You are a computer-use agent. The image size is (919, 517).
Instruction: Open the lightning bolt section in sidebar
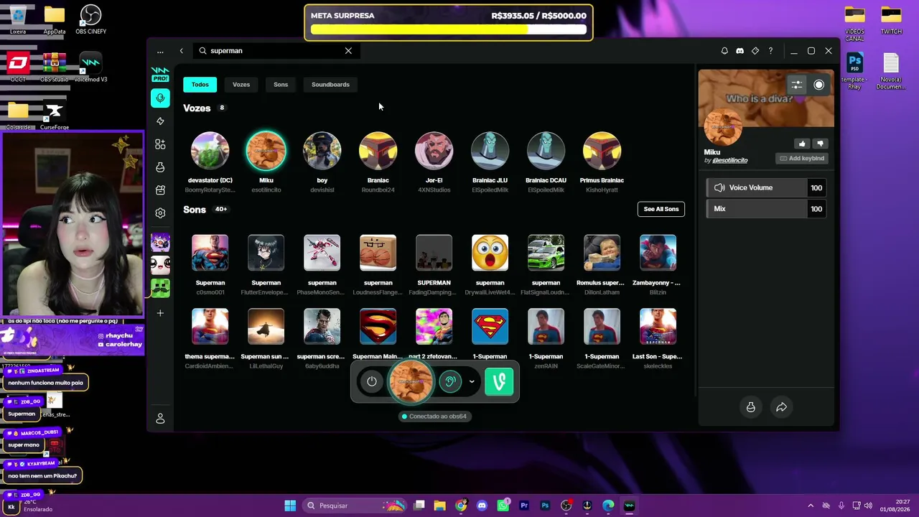click(x=160, y=121)
